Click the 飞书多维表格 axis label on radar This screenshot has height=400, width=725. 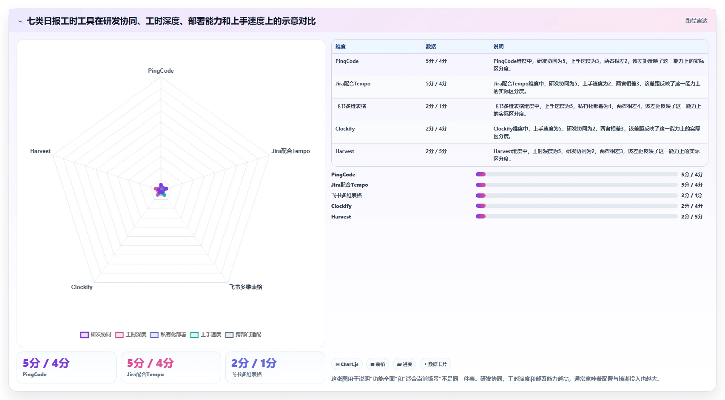pyautogui.click(x=246, y=287)
